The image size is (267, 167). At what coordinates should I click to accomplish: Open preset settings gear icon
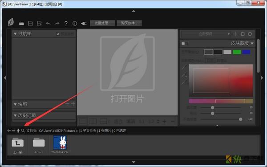[x=243, y=34]
